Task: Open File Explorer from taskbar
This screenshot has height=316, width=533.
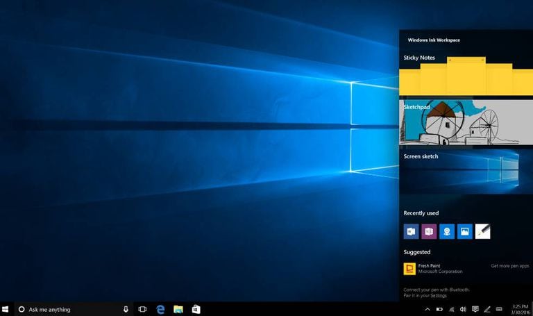Action: point(178,309)
